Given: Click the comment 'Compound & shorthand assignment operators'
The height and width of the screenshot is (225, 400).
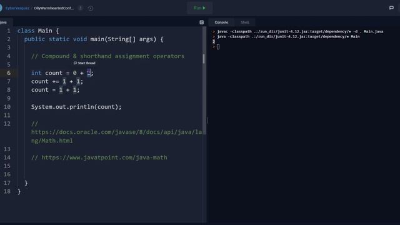Looking at the screenshot, I should [x=107, y=56].
